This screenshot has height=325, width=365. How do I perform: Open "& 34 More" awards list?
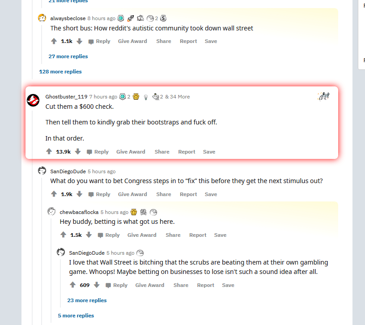coord(177,97)
